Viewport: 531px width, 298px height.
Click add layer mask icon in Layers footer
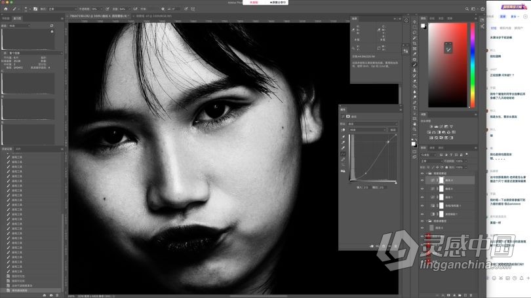tap(448, 295)
